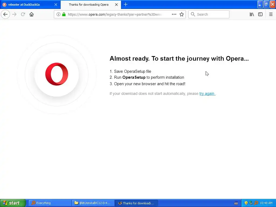Open a new tab with plus button
The height and width of the screenshot is (207, 276).
pyautogui.click(x=126, y=4)
